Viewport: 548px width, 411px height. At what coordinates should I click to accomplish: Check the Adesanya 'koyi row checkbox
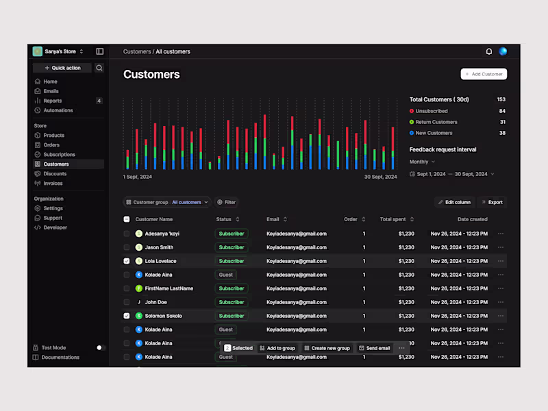point(127,234)
